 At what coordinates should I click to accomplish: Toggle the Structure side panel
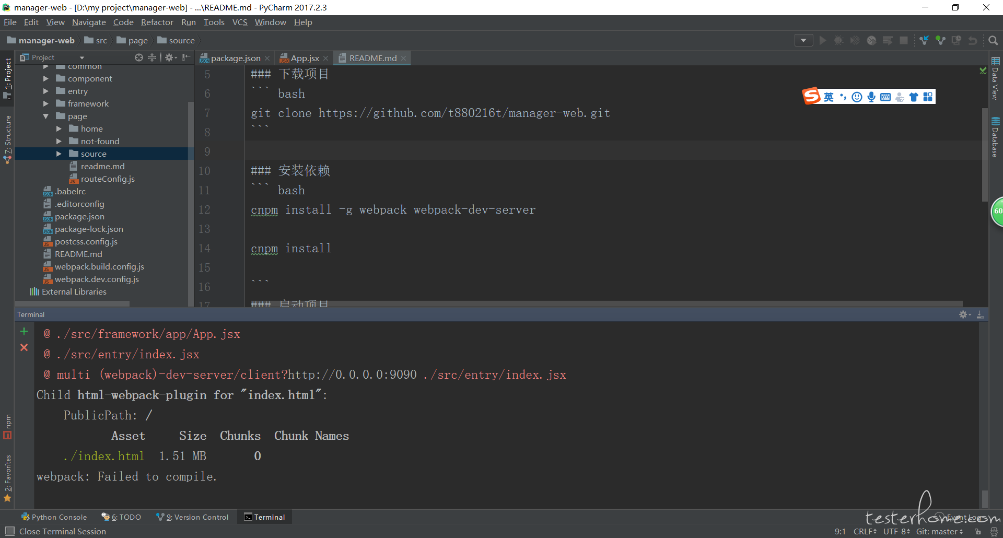tap(7, 139)
